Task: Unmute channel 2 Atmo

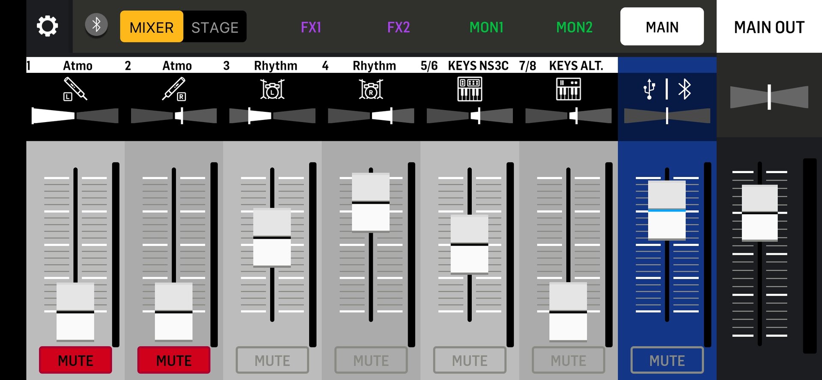Action: coord(174,360)
